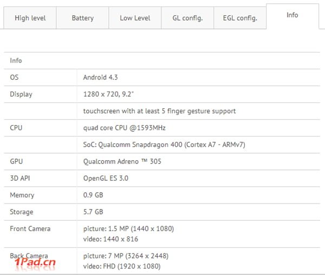This screenshot has height=275, width=325.
Task: Open the Battery tab
Action: (x=82, y=18)
